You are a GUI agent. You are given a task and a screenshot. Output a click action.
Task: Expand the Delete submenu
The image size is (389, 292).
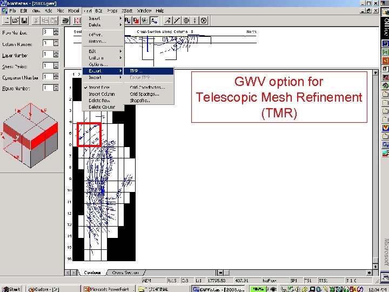click(x=103, y=25)
